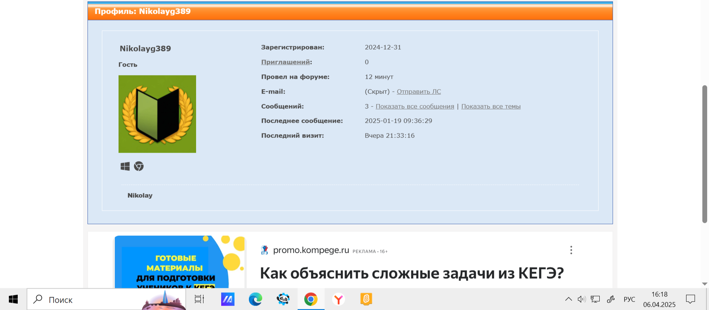Launch the blue striped app in the taskbar
This screenshot has height=310, width=709.
click(x=227, y=299)
